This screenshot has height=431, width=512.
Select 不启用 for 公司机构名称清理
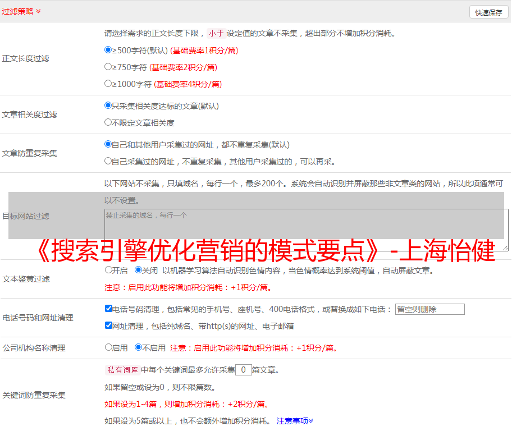138,347
